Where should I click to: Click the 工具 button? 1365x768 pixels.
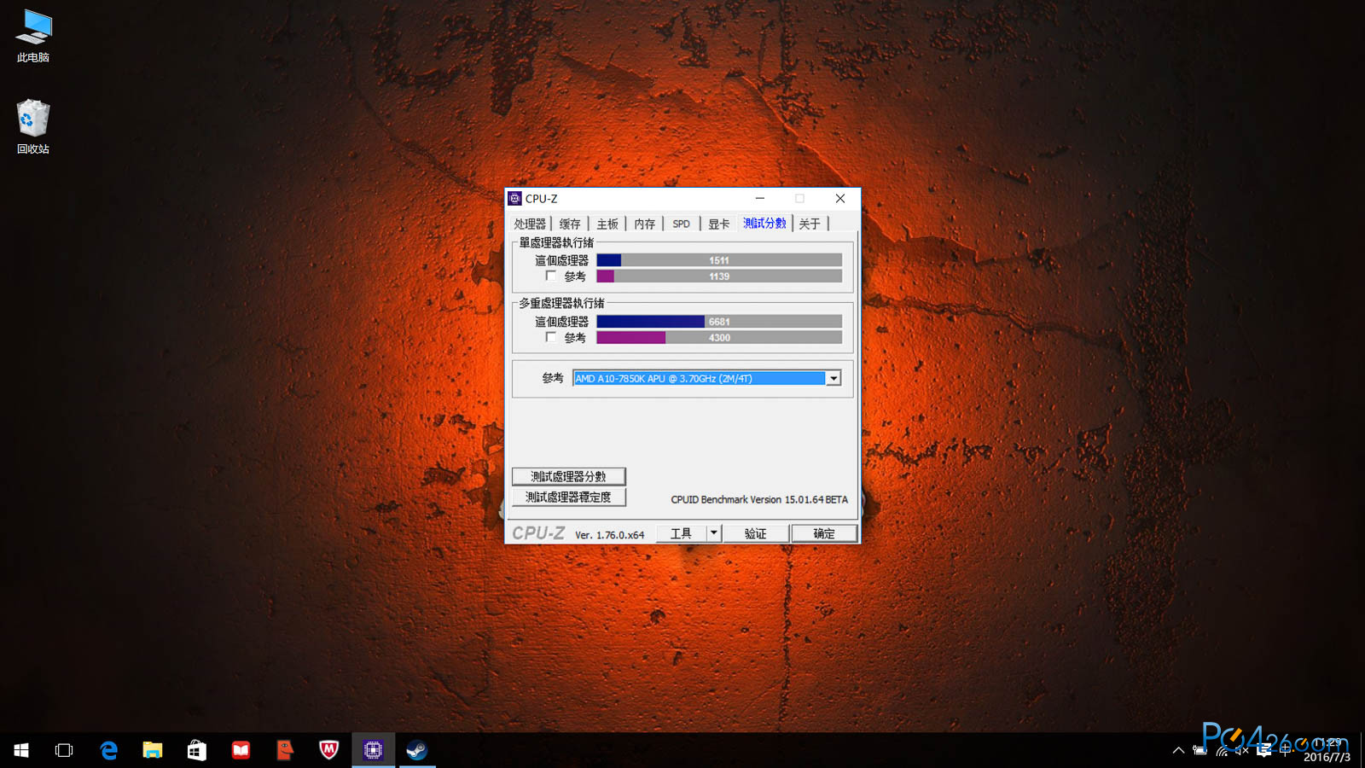pyautogui.click(x=681, y=533)
